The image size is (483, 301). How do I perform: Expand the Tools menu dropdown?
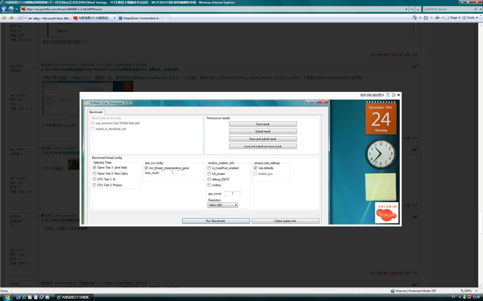coord(471,18)
